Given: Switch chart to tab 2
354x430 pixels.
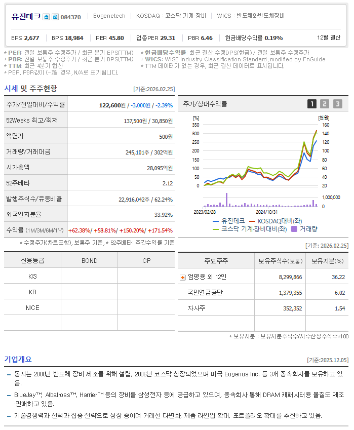Looking at the screenshot, I should tap(325, 104).
